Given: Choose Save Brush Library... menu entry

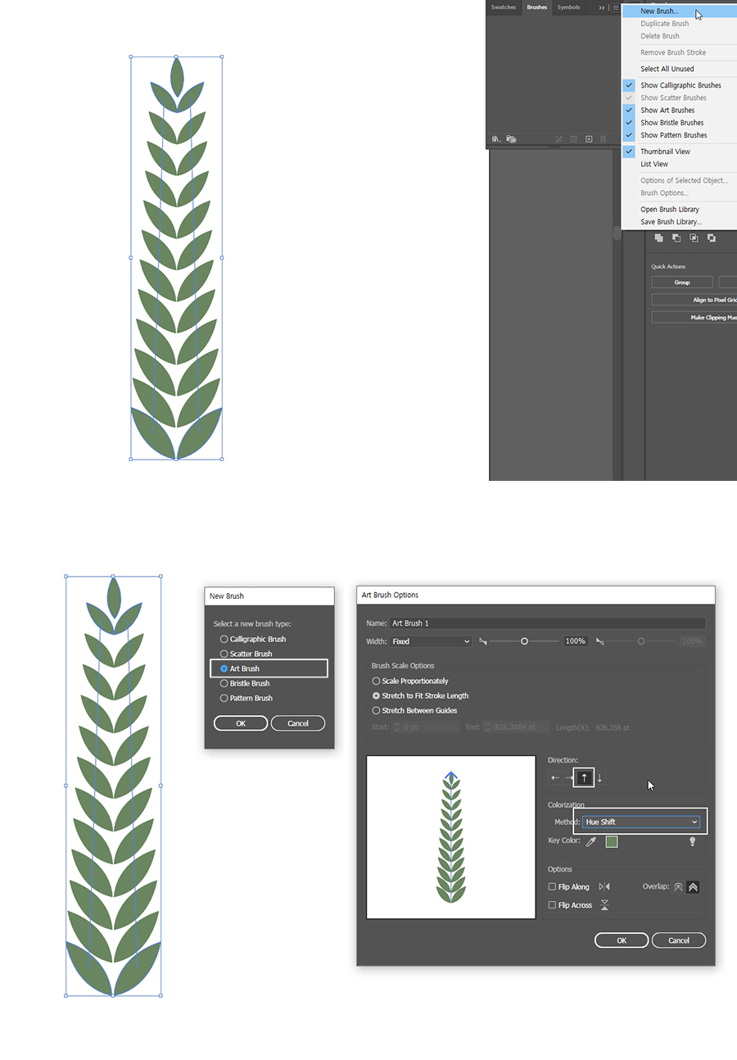Looking at the screenshot, I should tap(680, 222).
